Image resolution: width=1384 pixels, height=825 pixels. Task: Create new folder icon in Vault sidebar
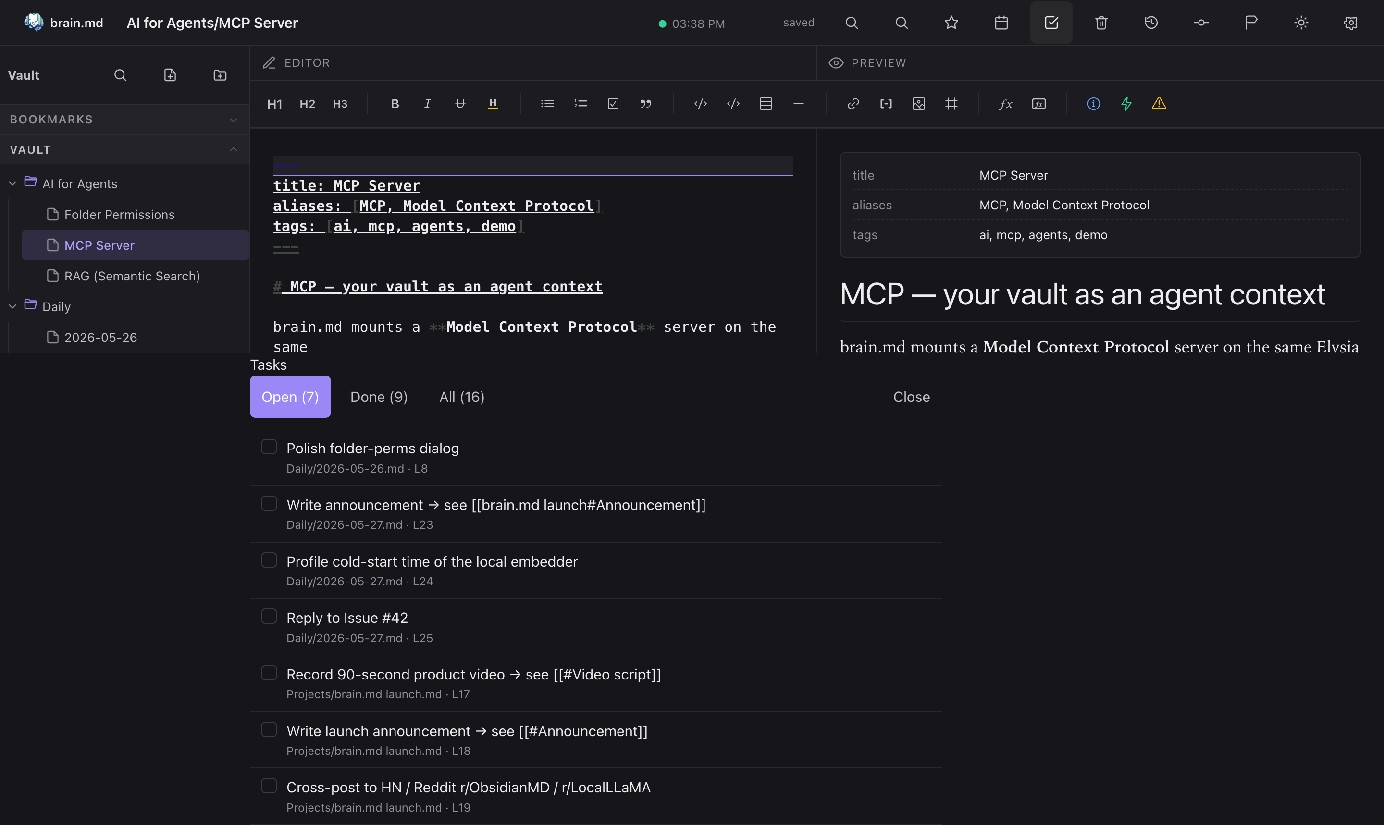(220, 75)
